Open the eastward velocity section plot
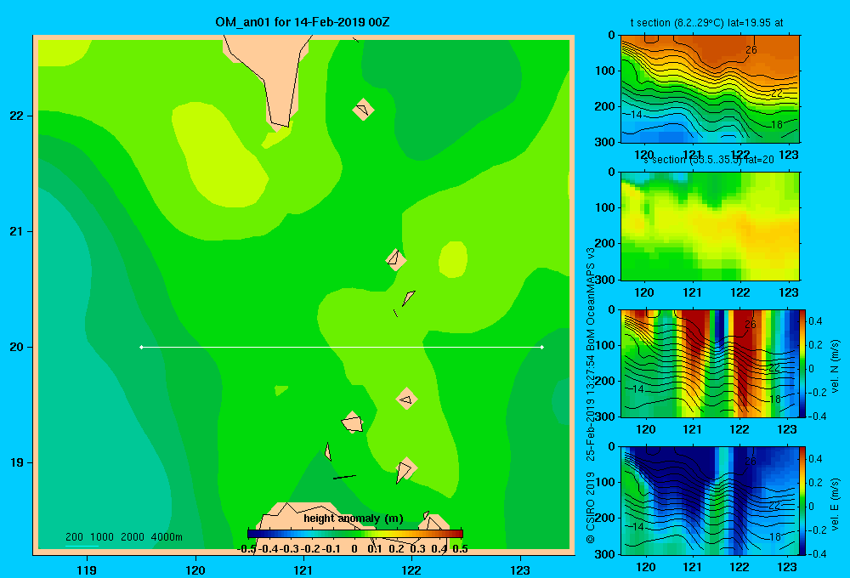This screenshot has width=850, height=578. pyautogui.click(x=710, y=500)
